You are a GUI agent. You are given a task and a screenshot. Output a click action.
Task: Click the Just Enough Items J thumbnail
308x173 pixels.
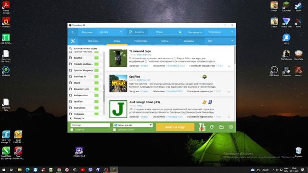pyautogui.click(x=118, y=109)
